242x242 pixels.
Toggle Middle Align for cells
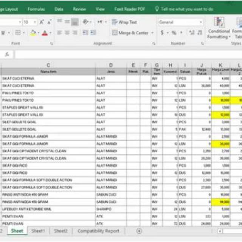(67, 22)
